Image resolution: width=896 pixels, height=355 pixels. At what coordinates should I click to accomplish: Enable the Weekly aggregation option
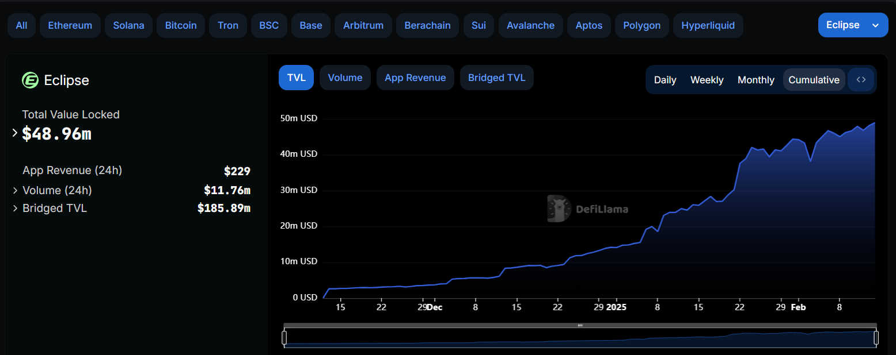click(707, 80)
